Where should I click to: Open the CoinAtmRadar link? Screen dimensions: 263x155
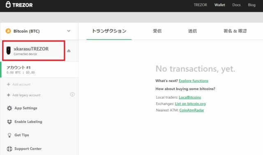pos(191,110)
